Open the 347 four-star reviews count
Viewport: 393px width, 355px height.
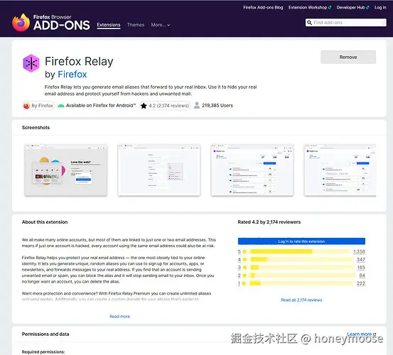[x=361, y=259]
